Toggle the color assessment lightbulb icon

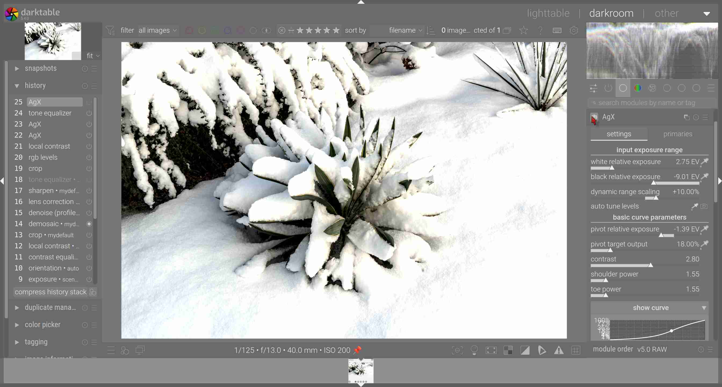[x=474, y=350]
